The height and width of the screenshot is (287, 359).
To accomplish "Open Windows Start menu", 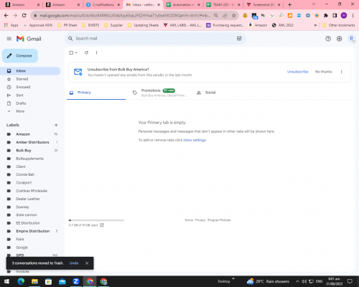I will click(6, 281).
